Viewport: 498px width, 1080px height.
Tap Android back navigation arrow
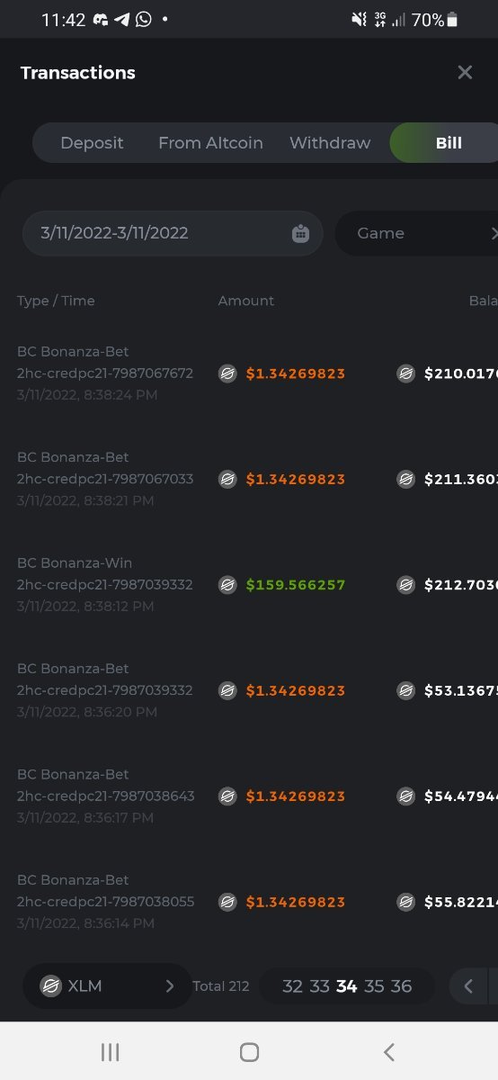pos(388,1052)
